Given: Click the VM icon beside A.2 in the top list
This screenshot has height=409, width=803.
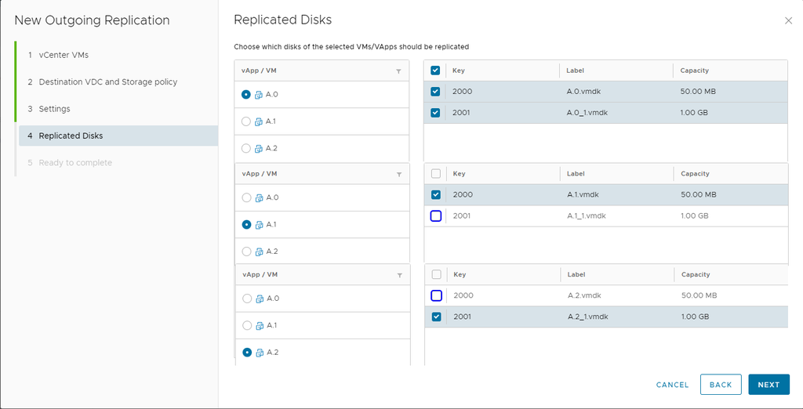Looking at the screenshot, I should click(259, 148).
